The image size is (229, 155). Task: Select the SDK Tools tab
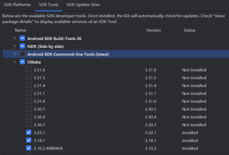click(x=49, y=5)
